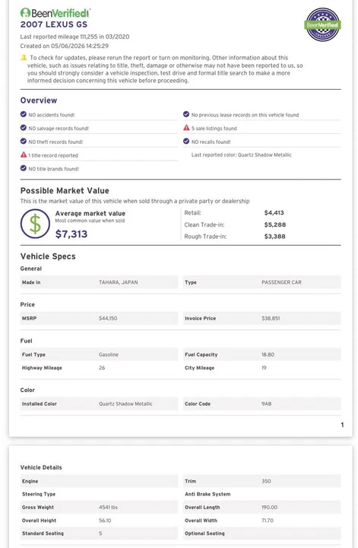Click checkmark icon next to NO accidents found
Image resolution: width=358 pixels, height=548 pixels.
[x=24, y=114]
